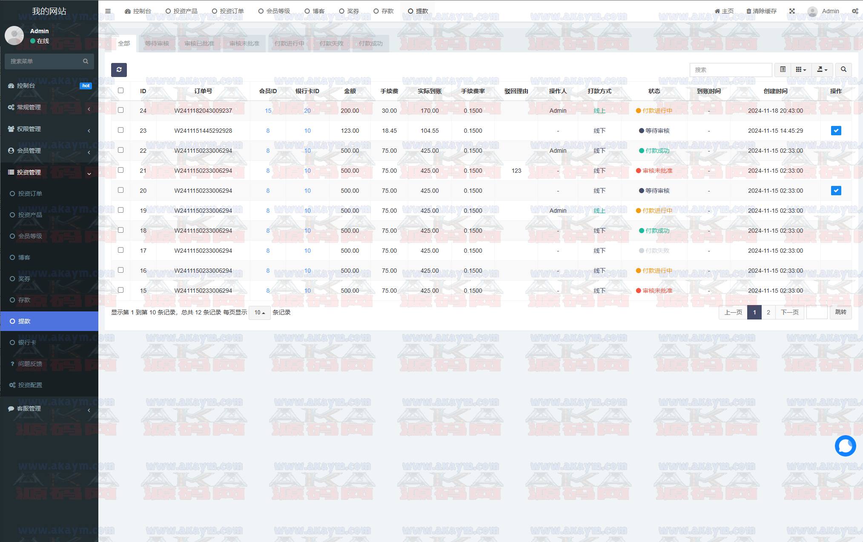The height and width of the screenshot is (542, 863).
Task: Click the fullscreen expand icon in header
Action: click(x=792, y=11)
